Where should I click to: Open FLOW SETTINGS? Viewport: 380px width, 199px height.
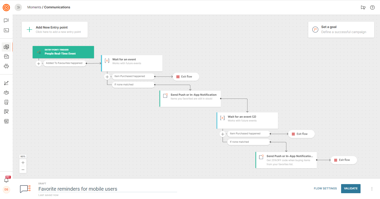click(x=325, y=188)
